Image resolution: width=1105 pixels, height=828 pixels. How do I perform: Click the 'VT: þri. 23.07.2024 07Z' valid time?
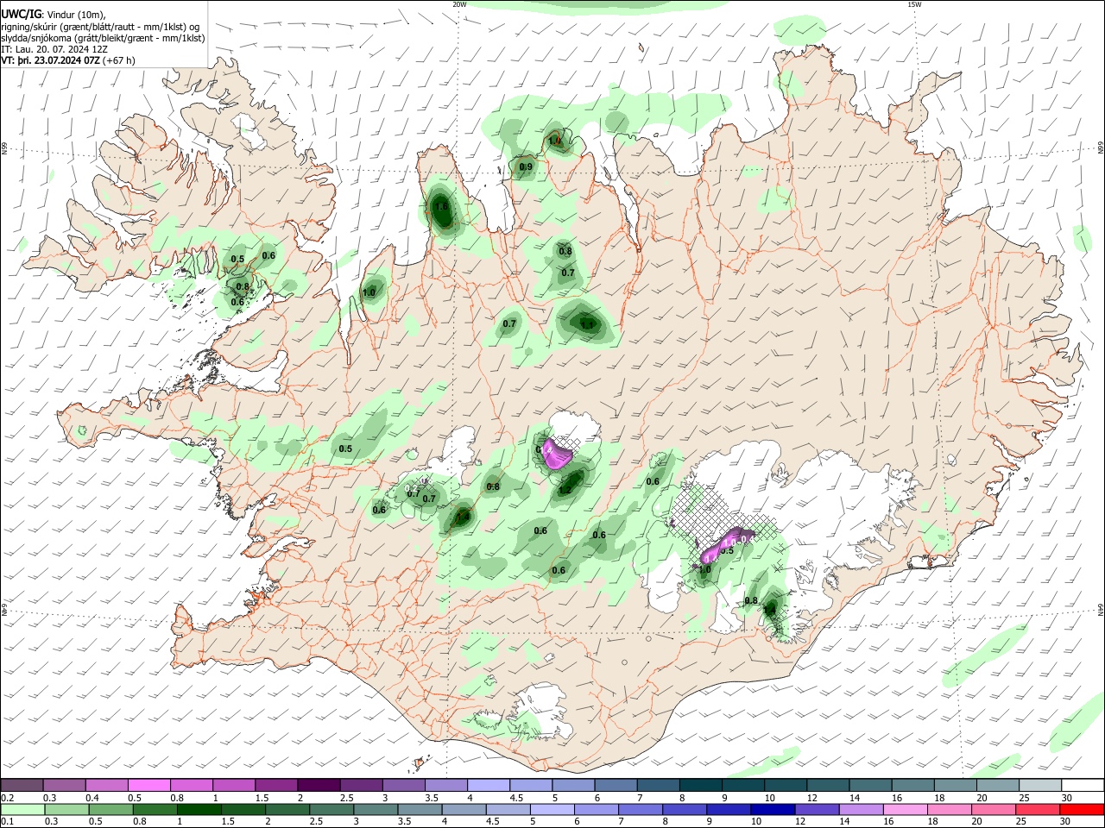[x=50, y=61]
